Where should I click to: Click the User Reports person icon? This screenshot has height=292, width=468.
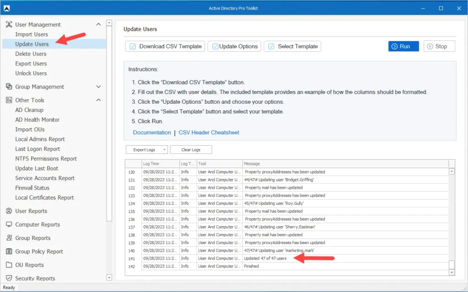9,211
